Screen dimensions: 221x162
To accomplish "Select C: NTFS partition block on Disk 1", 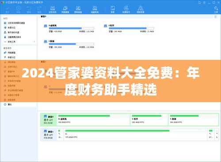I will [x=135, y=135].
